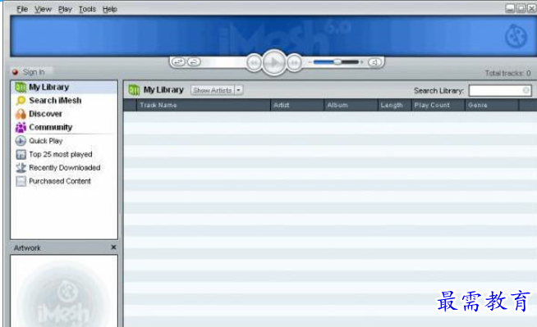The width and height of the screenshot is (537, 327).
Task: Click the Discover headphones icon
Action: tap(21, 114)
